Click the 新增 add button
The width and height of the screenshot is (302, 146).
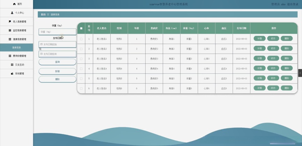pyautogui.click(x=57, y=71)
